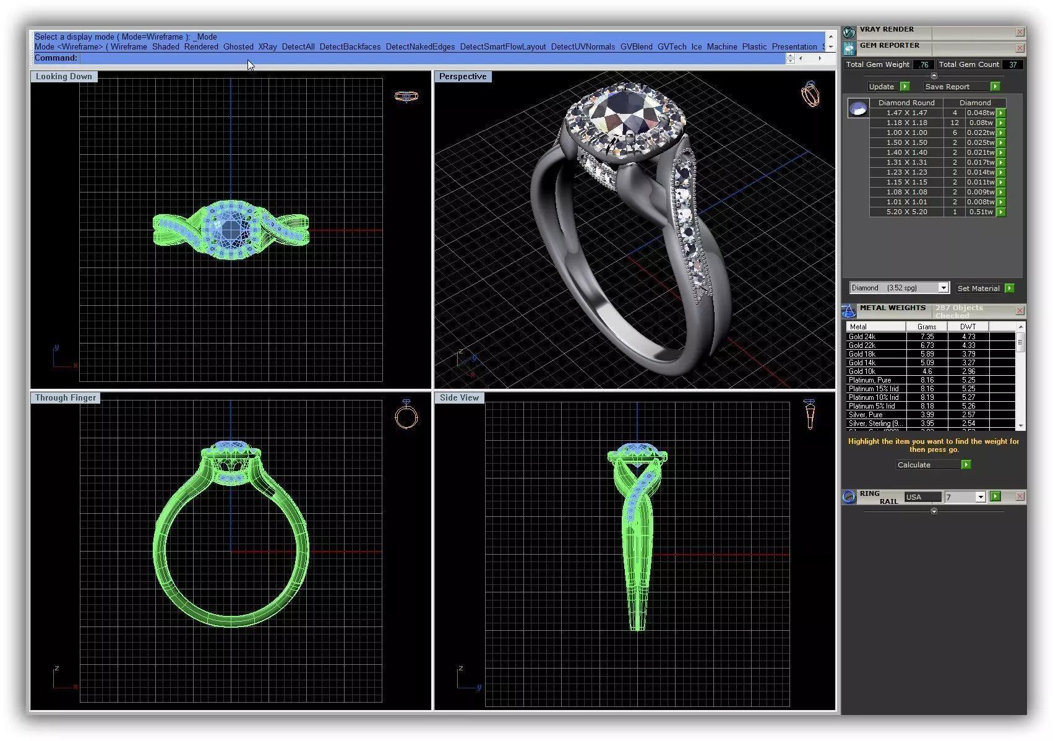The width and height of the screenshot is (1053, 741).
Task: Activate the Perspective viewport title
Action: tap(463, 77)
